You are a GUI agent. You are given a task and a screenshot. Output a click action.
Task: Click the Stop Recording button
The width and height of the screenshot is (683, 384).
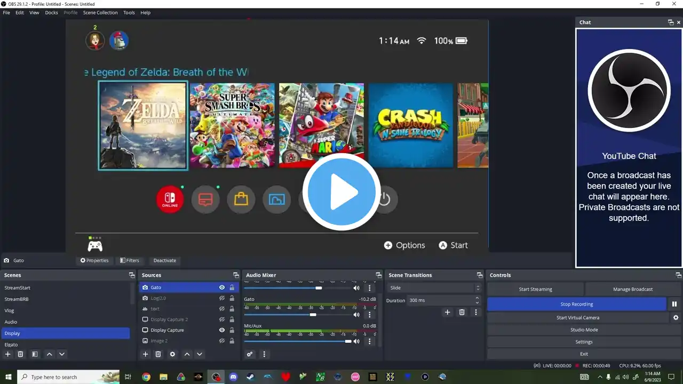(576, 304)
